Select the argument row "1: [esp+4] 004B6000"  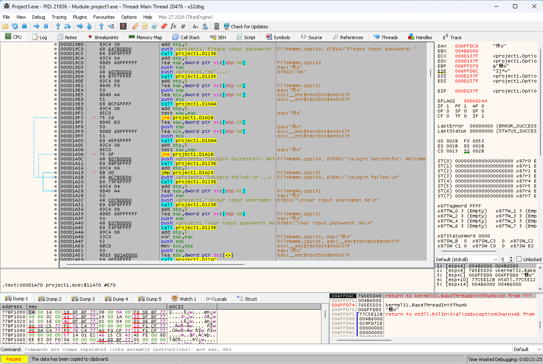point(486,266)
